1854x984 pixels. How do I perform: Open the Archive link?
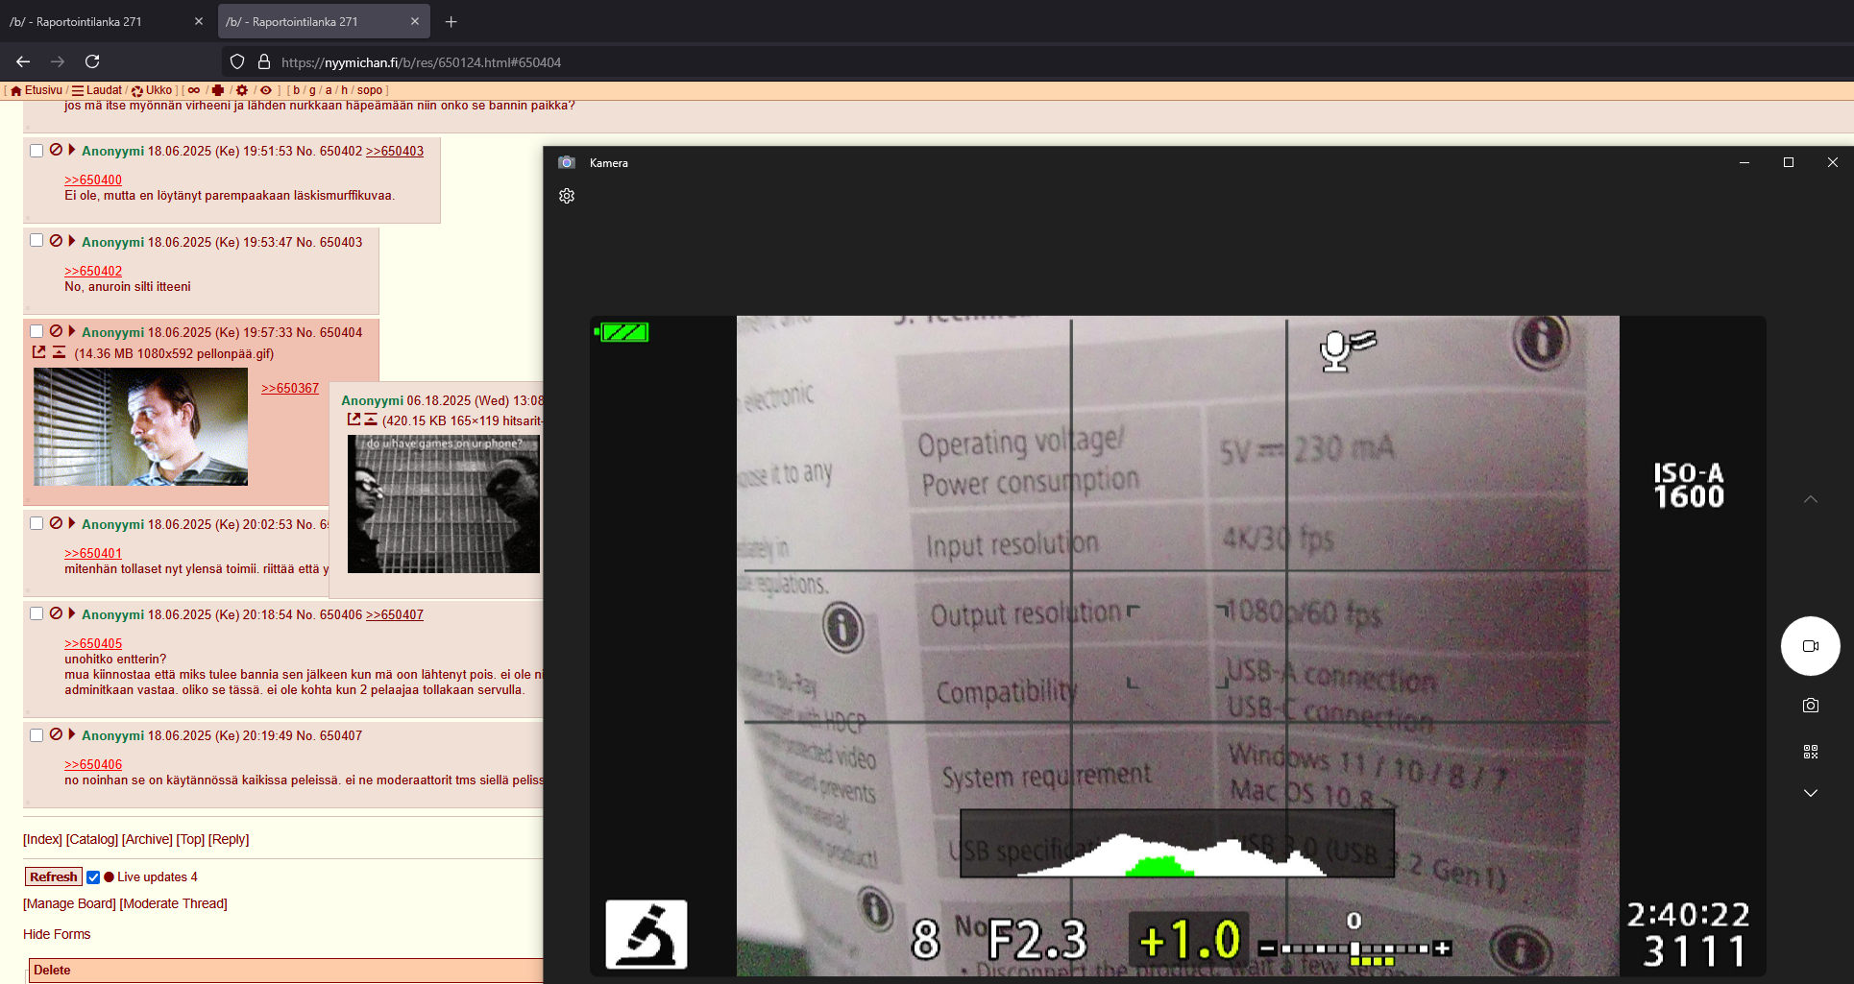[147, 839]
